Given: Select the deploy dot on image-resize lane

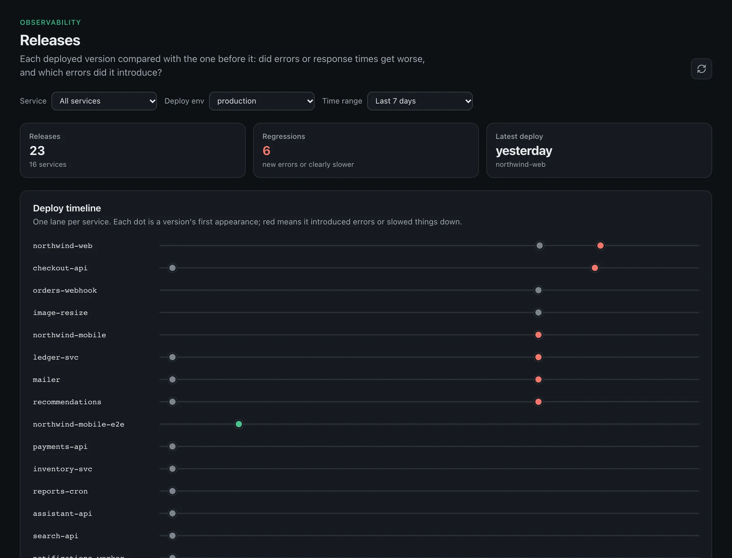Looking at the screenshot, I should 538,313.
